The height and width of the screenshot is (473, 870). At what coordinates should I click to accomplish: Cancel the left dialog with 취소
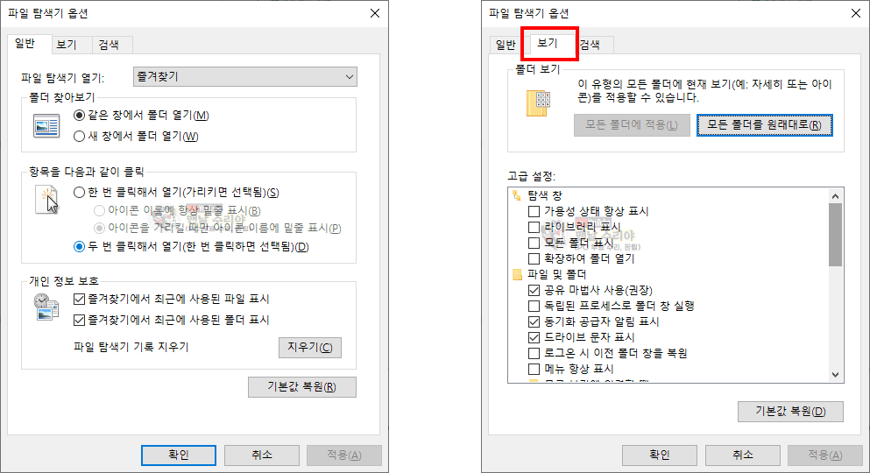click(262, 455)
